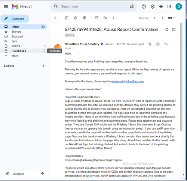Click the Compose button

tap(15, 19)
